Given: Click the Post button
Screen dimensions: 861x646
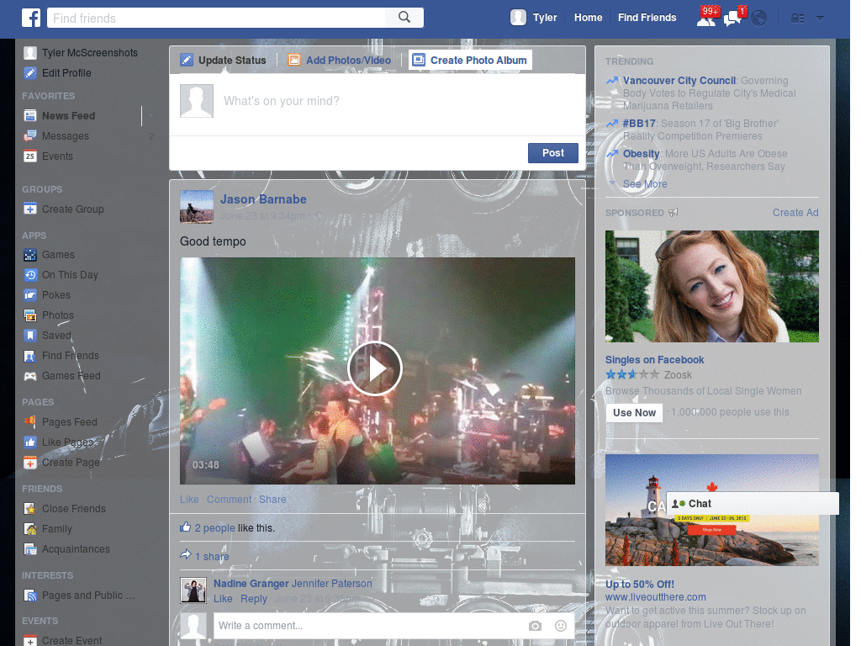Looking at the screenshot, I should click(x=552, y=153).
